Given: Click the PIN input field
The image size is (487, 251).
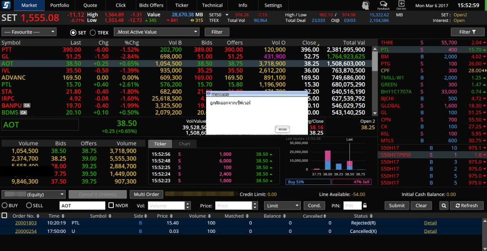Looking at the screenshot, I should tap(353, 205).
